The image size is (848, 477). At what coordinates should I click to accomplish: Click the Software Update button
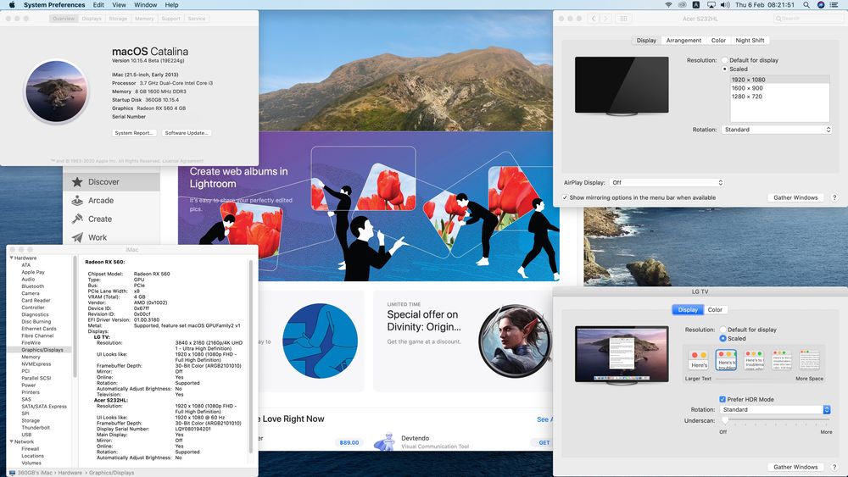click(x=187, y=133)
